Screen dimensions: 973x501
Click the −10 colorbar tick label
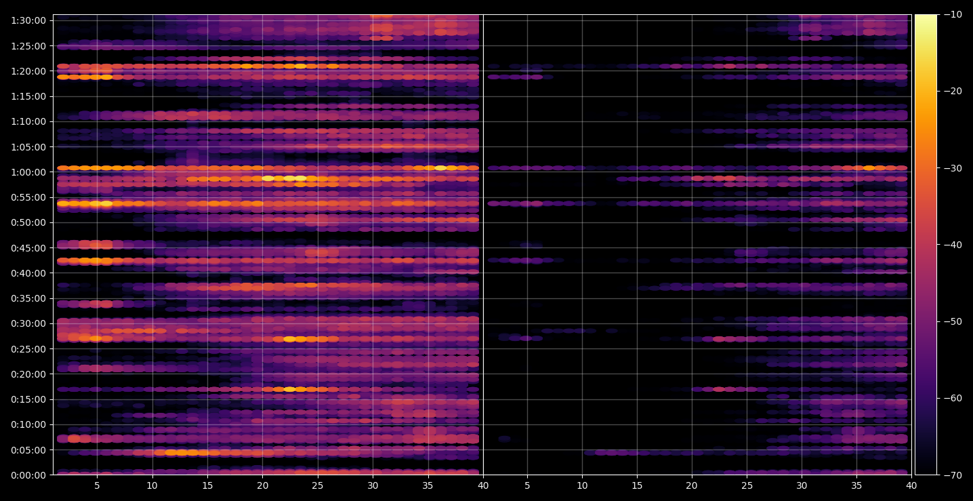953,15
